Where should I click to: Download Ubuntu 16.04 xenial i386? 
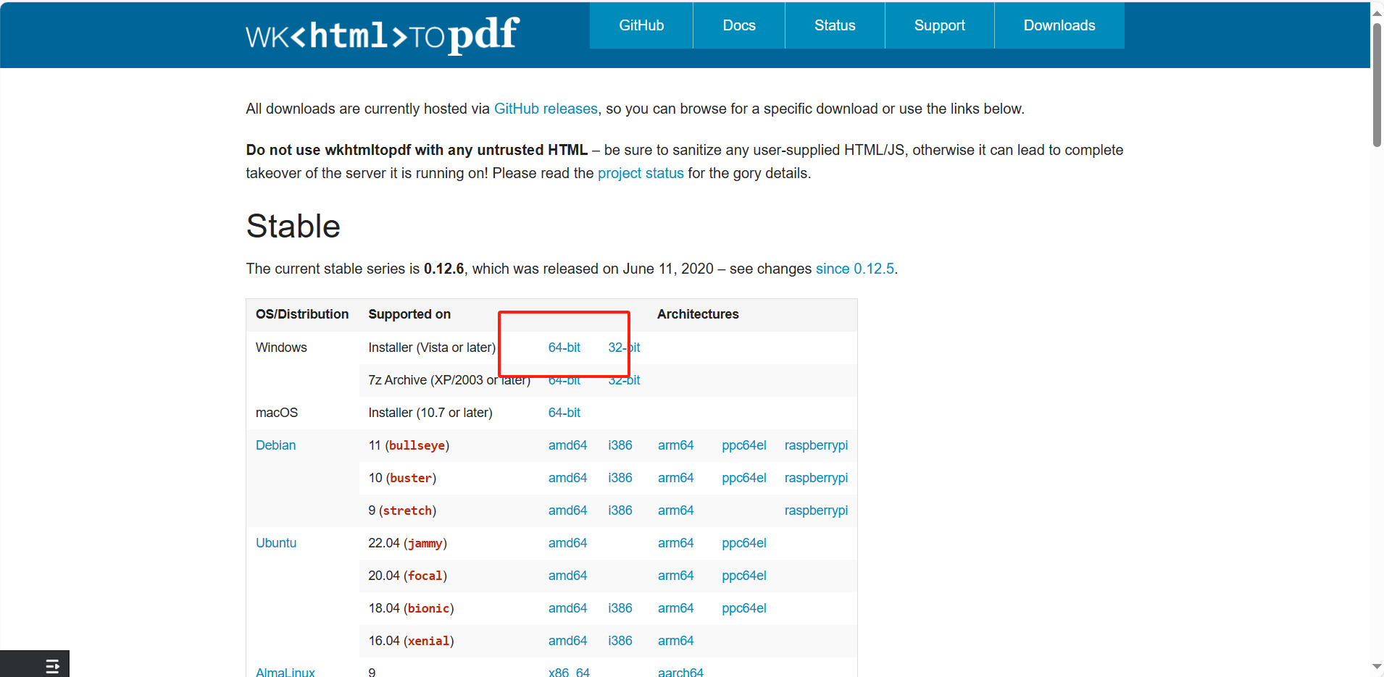[x=620, y=641]
